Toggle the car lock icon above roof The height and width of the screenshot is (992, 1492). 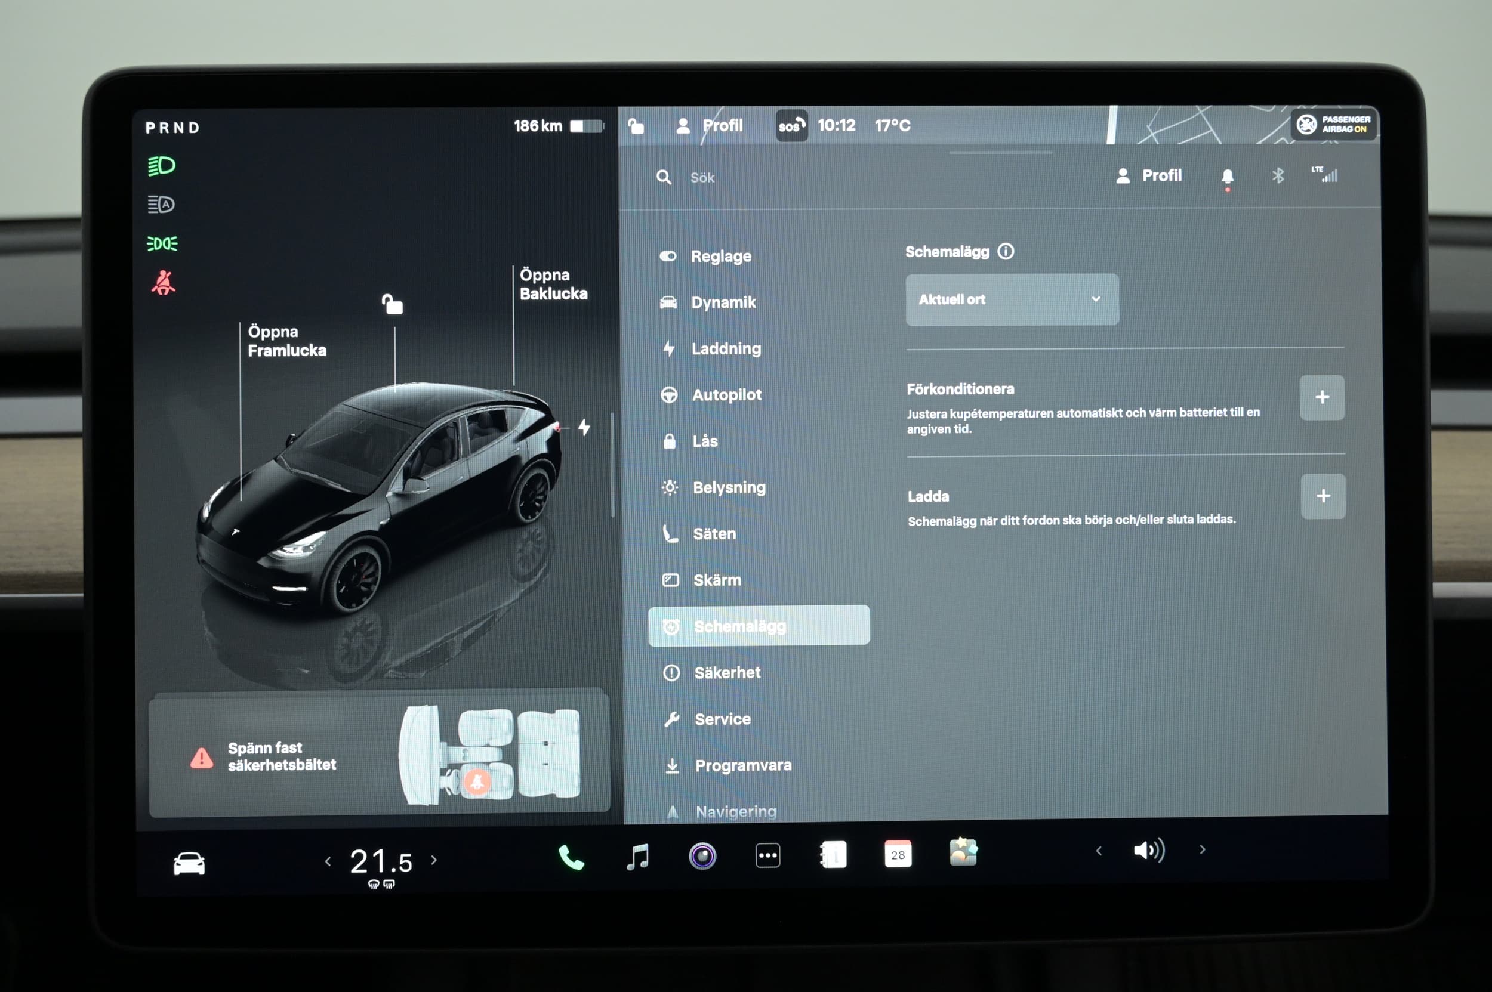(x=393, y=304)
